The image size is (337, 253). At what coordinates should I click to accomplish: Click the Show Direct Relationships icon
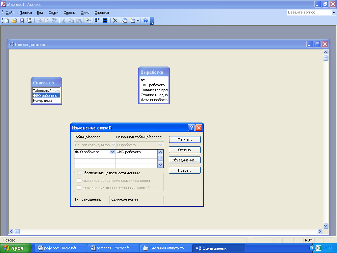point(97,21)
